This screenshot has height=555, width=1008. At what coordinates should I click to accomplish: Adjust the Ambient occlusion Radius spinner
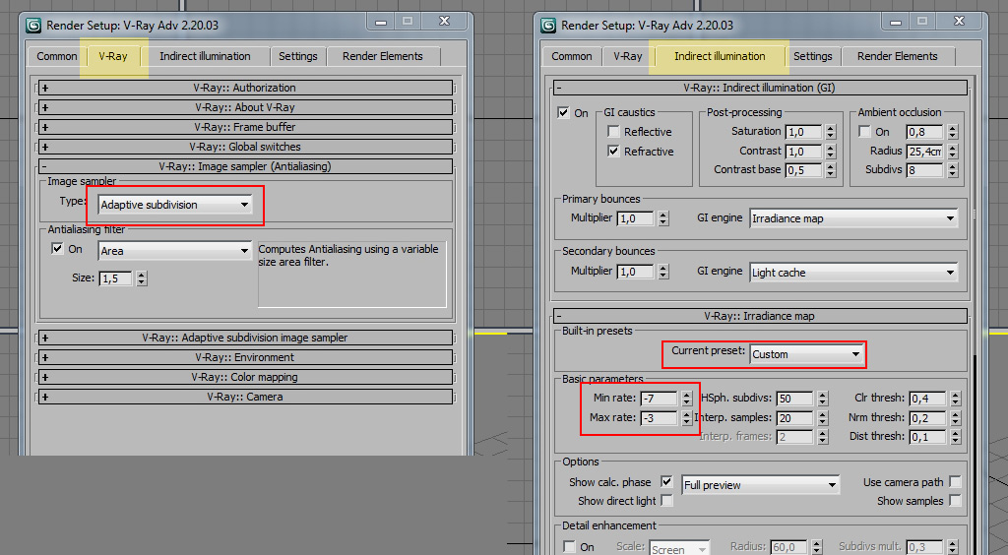(x=953, y=152)
